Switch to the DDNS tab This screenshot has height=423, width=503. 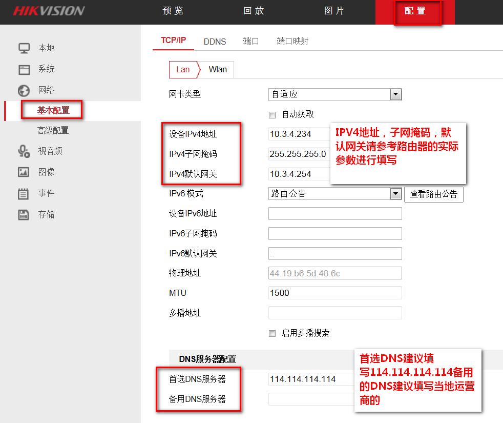pos(215,42)
